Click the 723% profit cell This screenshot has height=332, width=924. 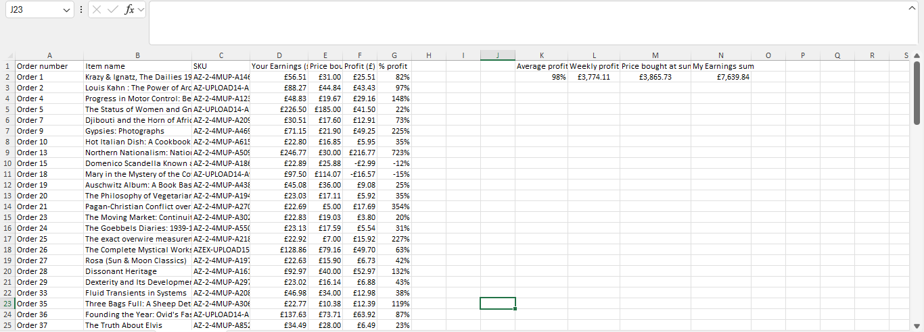(x=394, y=153)
